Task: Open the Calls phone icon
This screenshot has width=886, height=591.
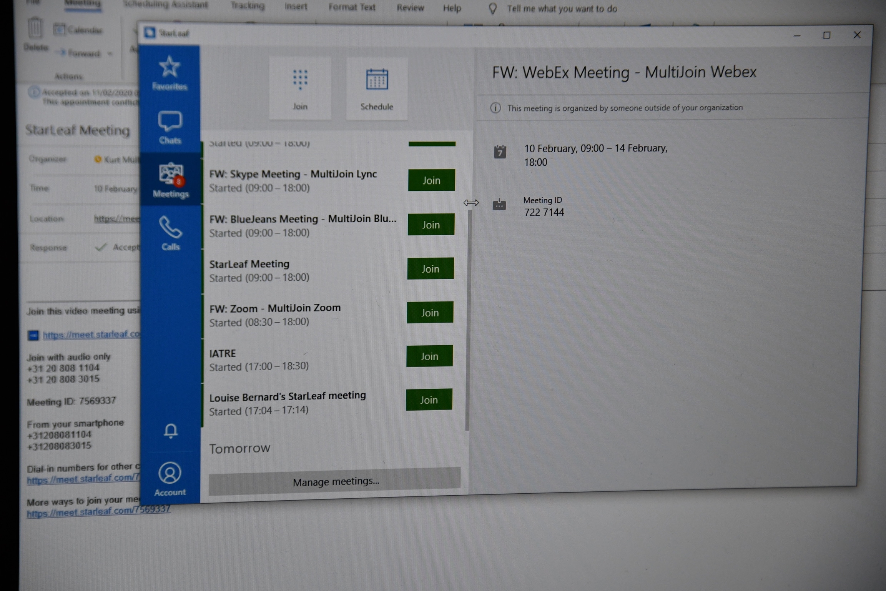Action: click(170, 228)
